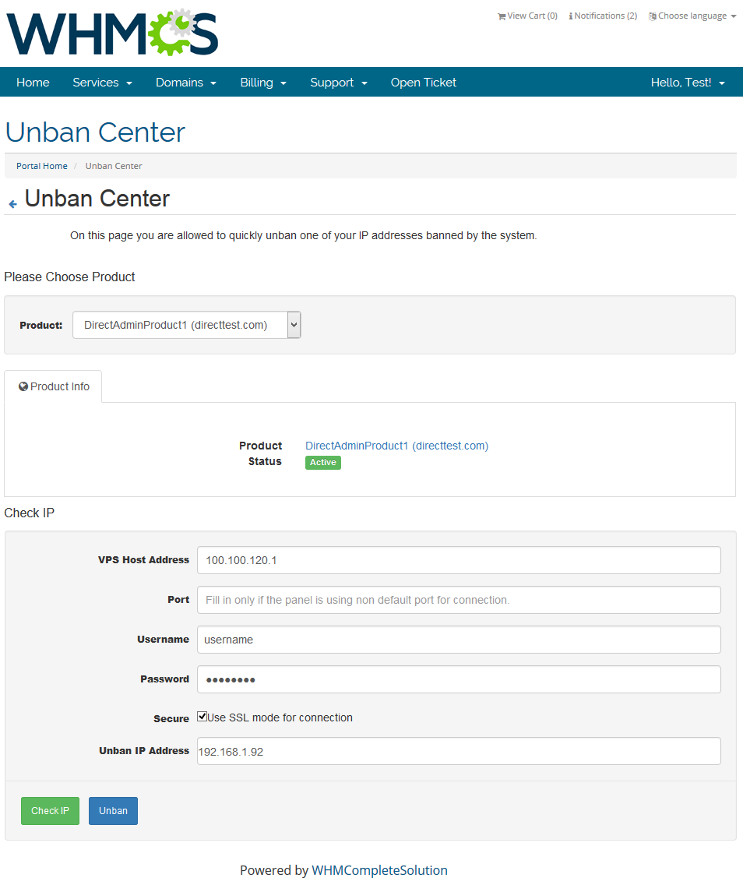Open the DirectAdminProduct1 (directtest.com) product link
Screen dimensions: 743x892
click(396, 446)
